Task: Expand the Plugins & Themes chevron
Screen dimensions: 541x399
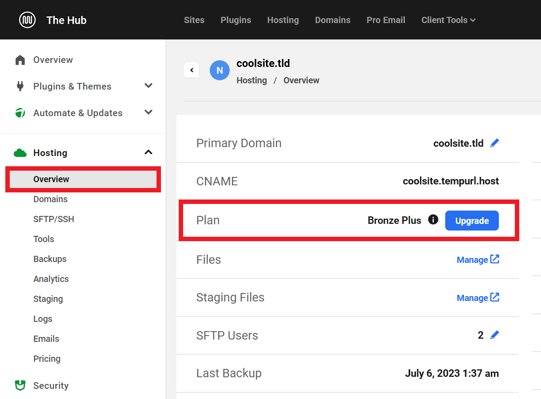Action: pyautogui.click(x=149, y=86)
